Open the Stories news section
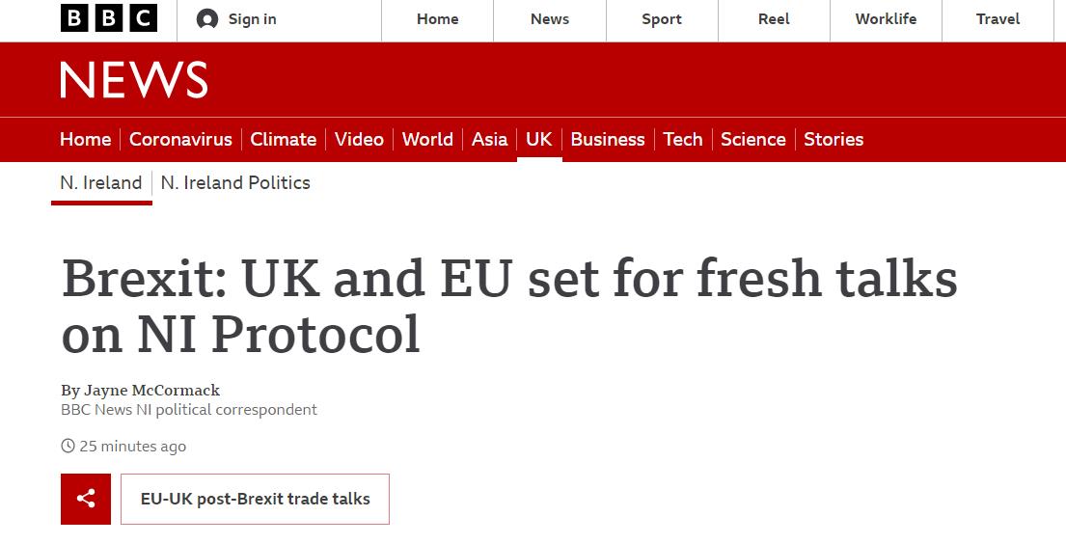This screenshot has height=544, width=1066. point(834,140)
